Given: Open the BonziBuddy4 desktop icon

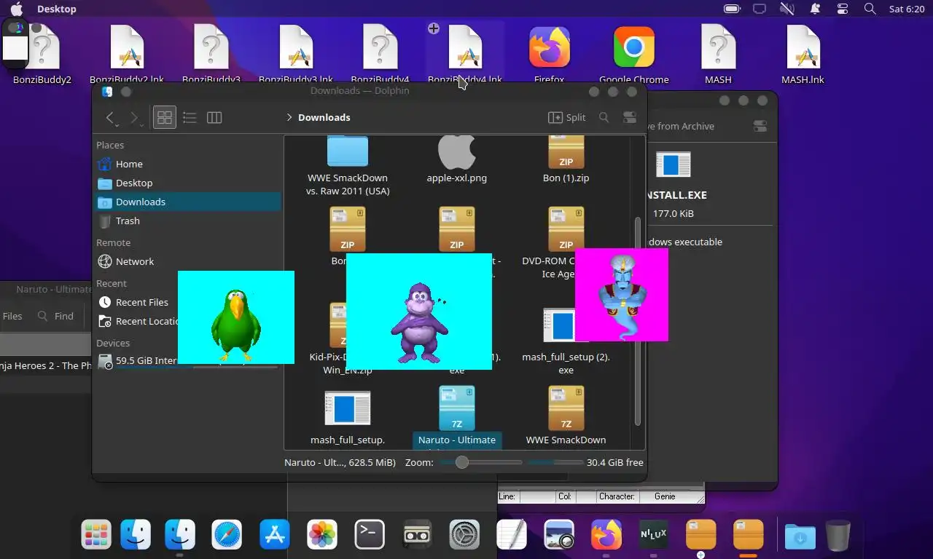Looking at the screenshot, I should tap(380, 55).
